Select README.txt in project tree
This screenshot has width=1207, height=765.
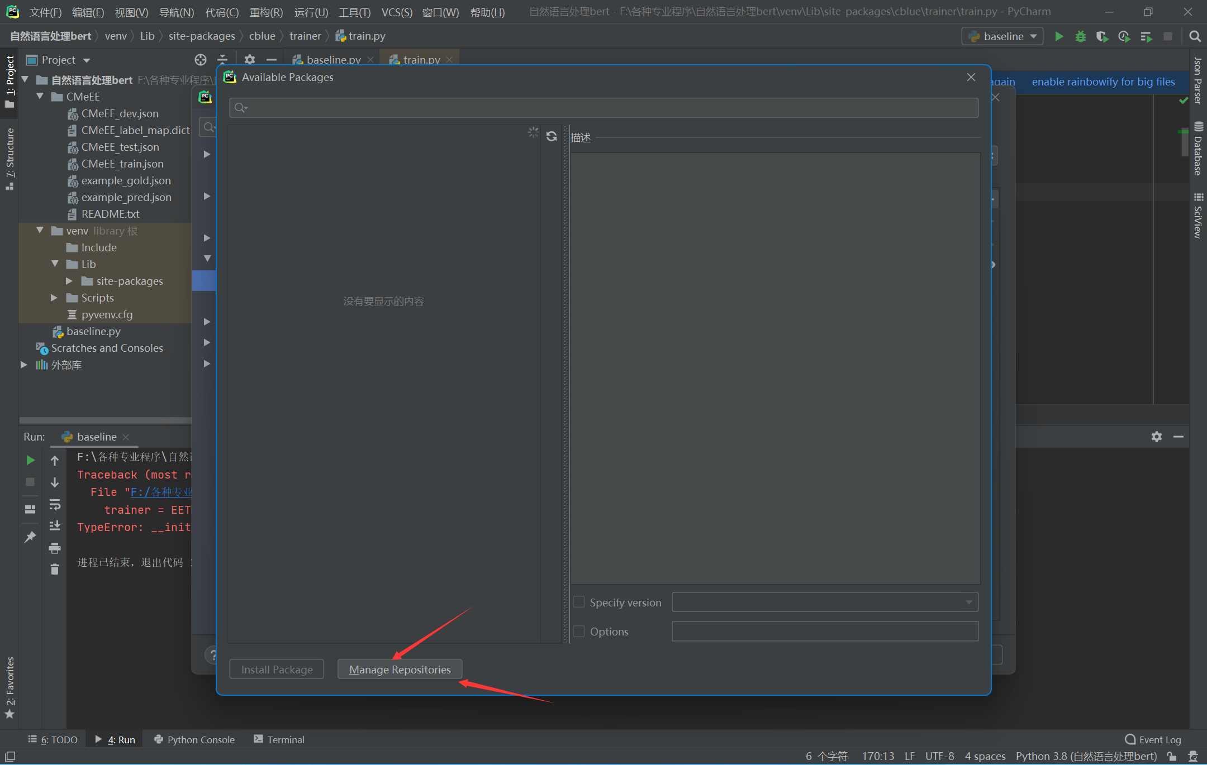(110, 214)
